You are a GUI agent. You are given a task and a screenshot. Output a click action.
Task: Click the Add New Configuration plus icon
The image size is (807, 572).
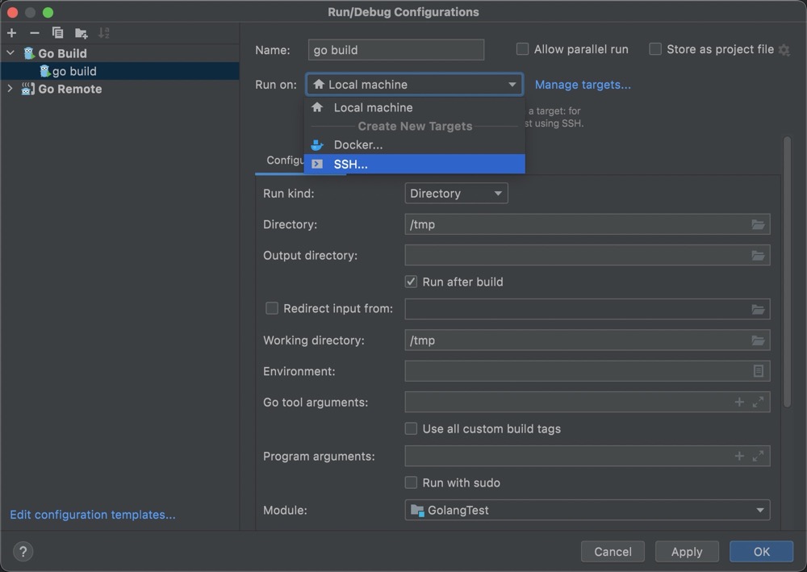click(x=11, y=33)
